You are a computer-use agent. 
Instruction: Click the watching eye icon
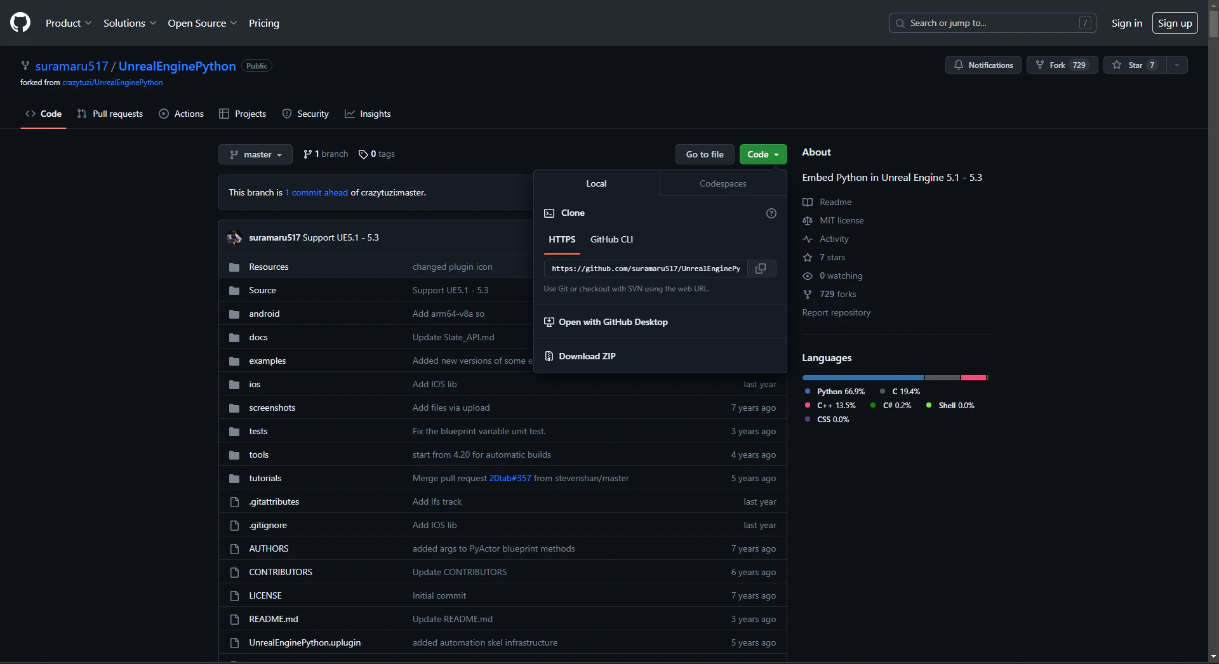click(x=808, y=276)
